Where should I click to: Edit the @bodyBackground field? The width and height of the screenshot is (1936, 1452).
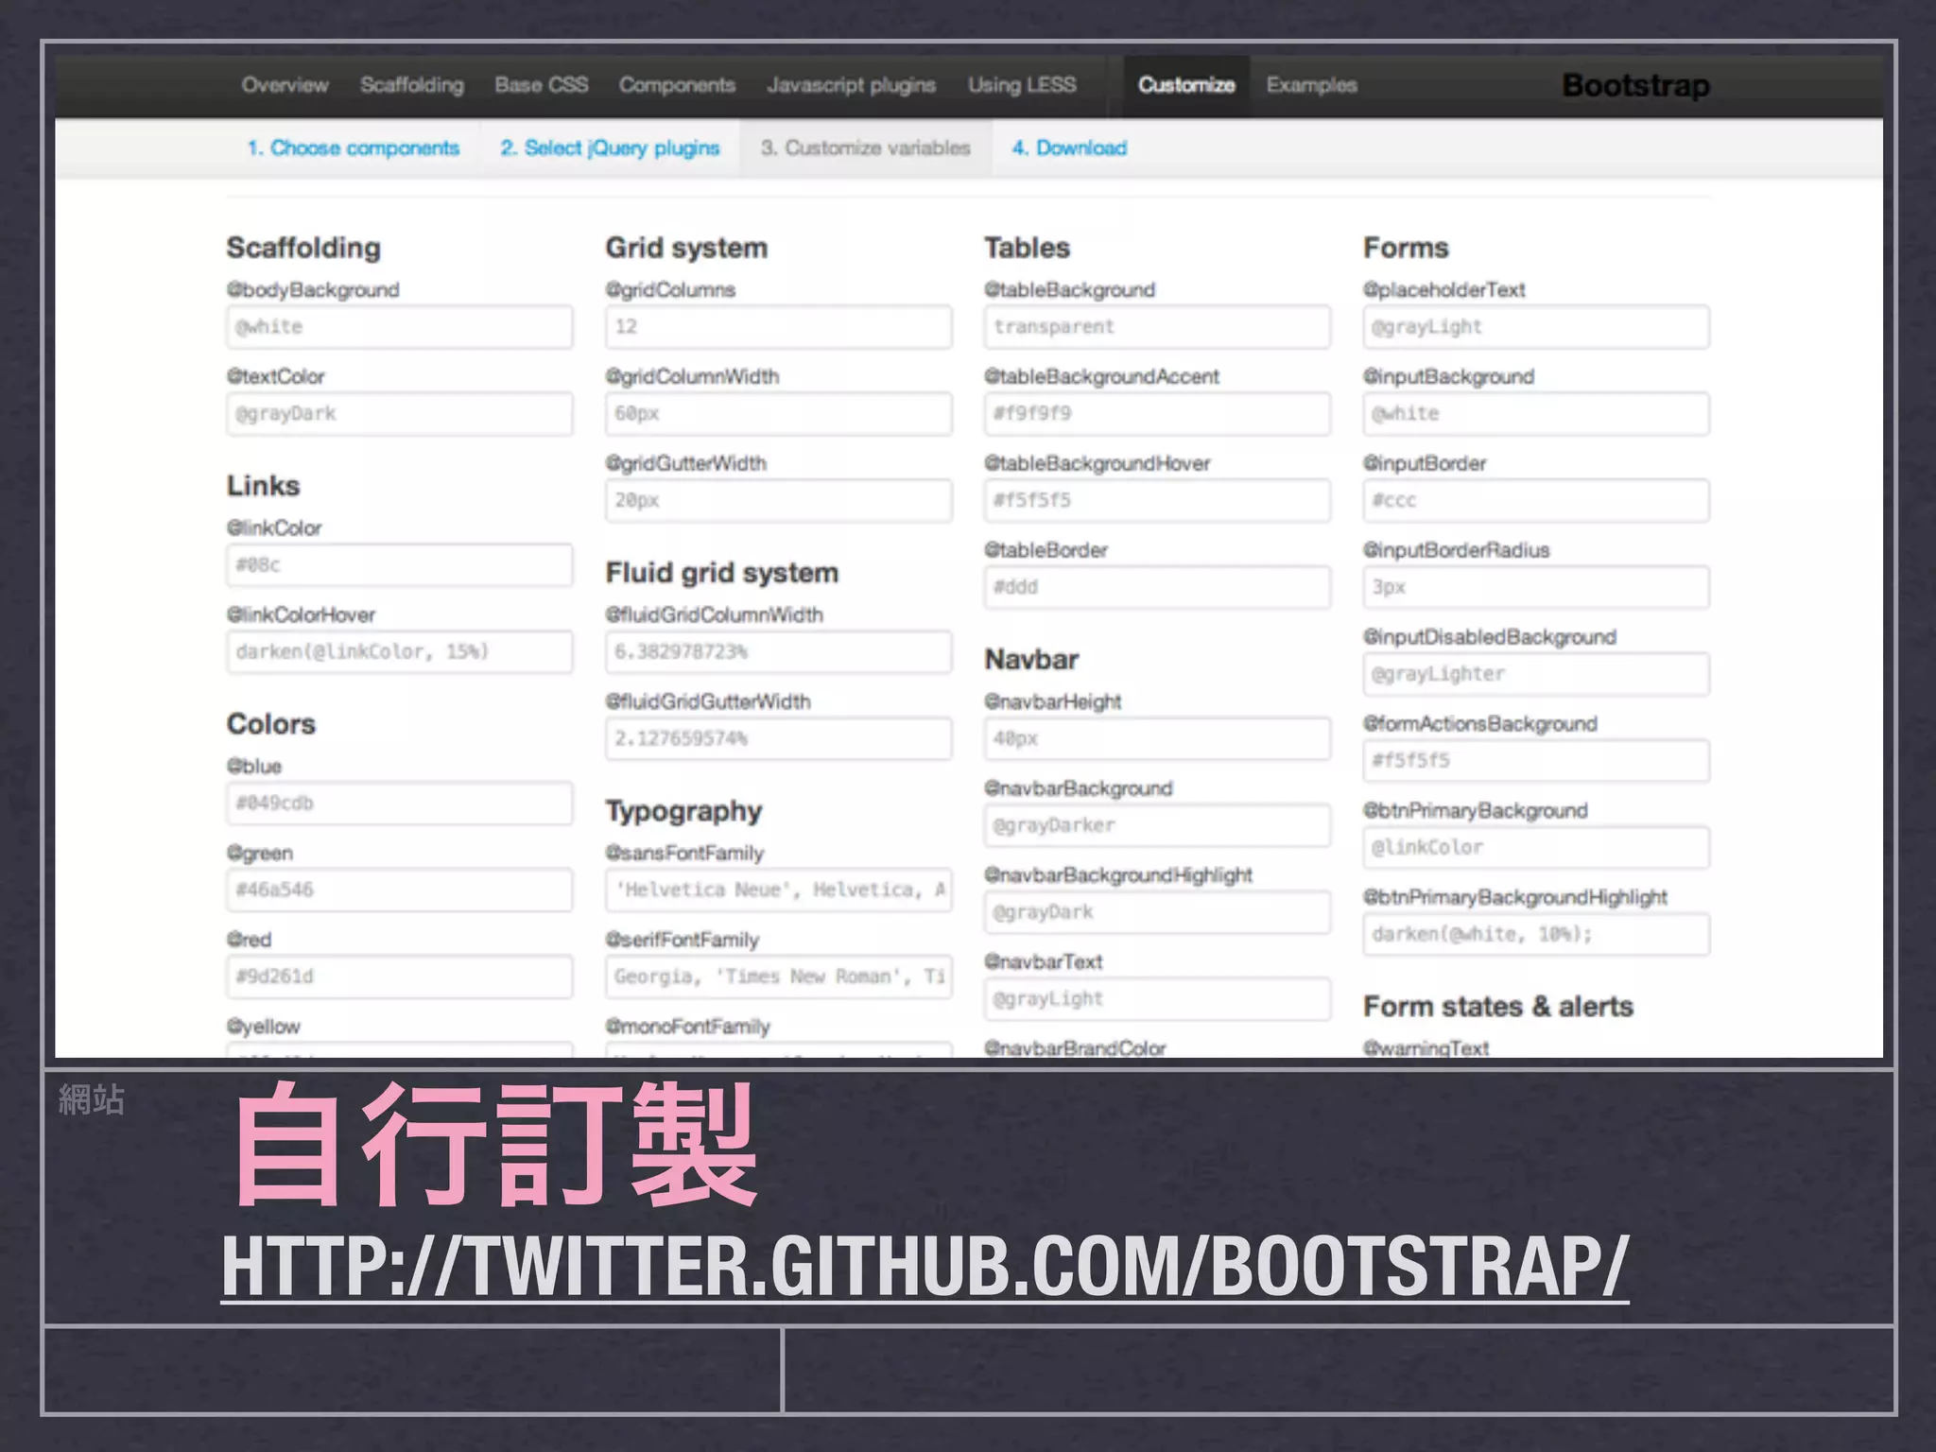tap(400, 327)
